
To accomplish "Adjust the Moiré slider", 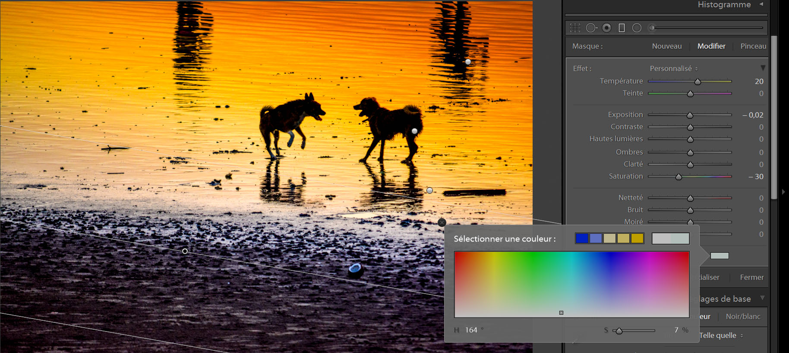I will click(690, 222).
